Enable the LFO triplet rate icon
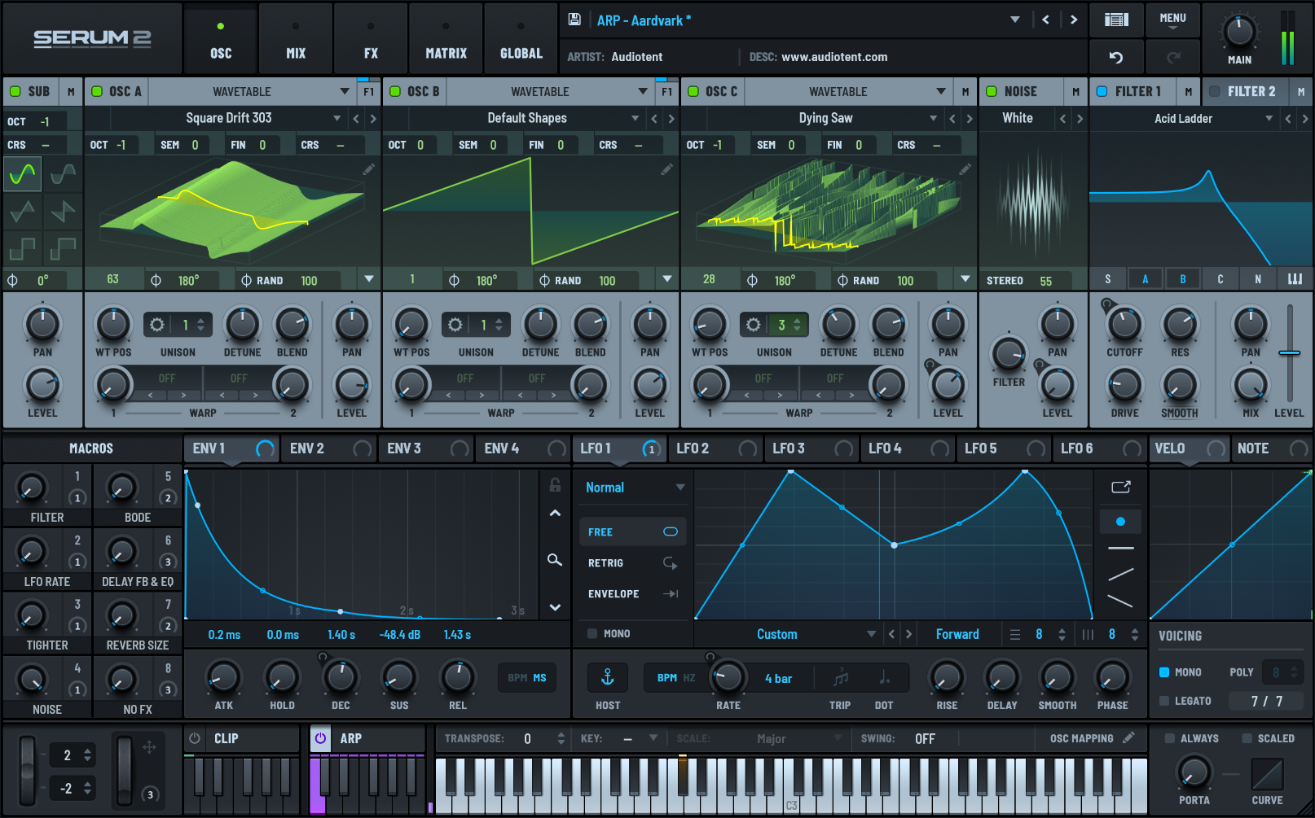This screenshot has width=1315, height=818. (841, 677)
